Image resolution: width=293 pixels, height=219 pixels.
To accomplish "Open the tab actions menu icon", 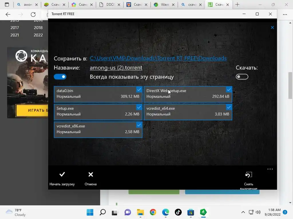I will coord(7,5).
